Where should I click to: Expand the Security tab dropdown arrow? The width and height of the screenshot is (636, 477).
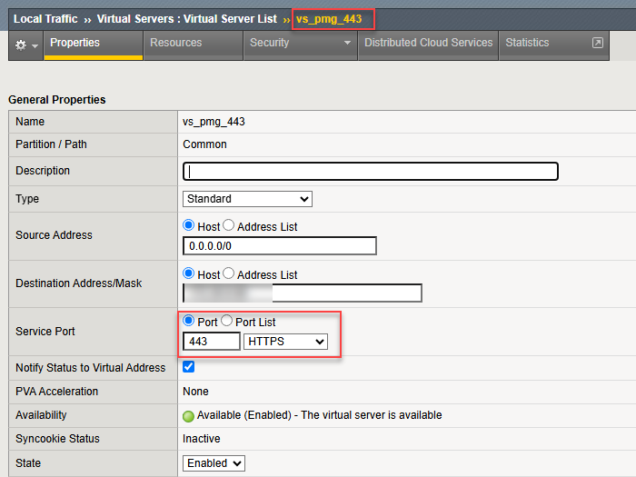coord(346,44)
